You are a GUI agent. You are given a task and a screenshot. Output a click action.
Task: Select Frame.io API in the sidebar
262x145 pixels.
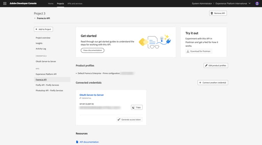(52, 80)
